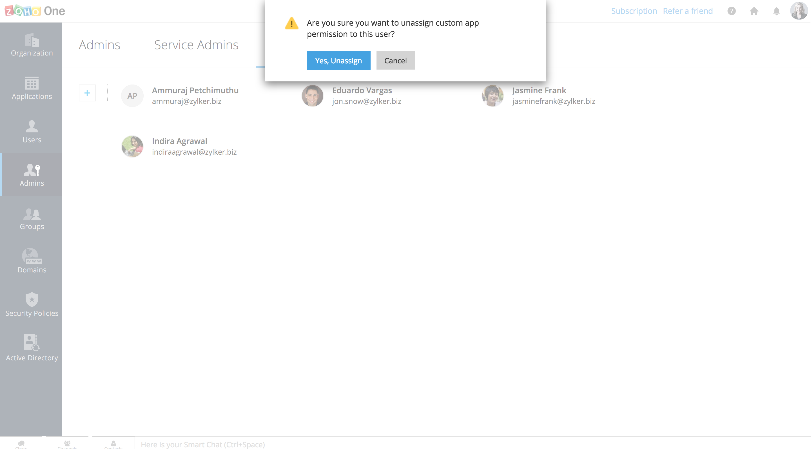Click the name Indira Agrawal
The width and height of the screenshot is (811, 449).
(179, 141)
